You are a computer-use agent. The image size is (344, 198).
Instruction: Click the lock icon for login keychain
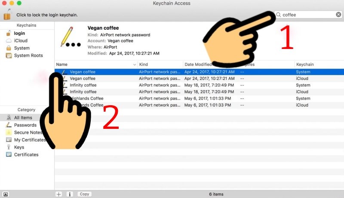tap(7, 15)
